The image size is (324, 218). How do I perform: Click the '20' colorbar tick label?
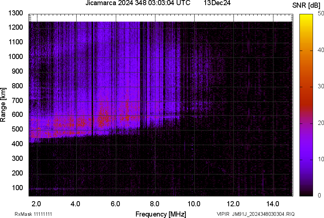(321, 123)
